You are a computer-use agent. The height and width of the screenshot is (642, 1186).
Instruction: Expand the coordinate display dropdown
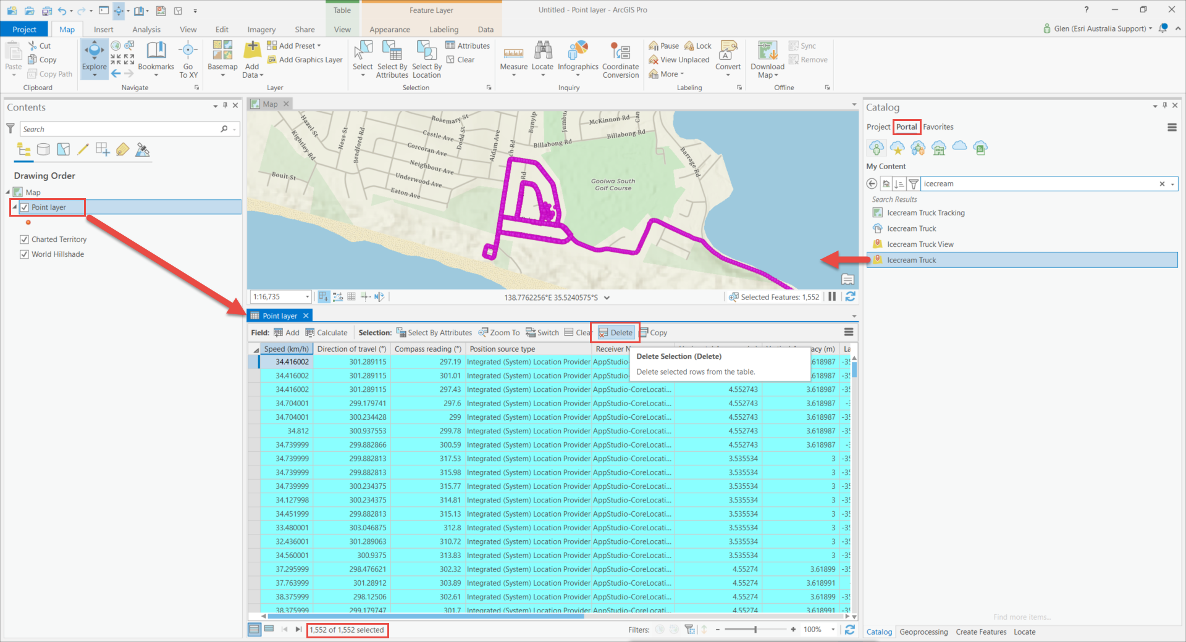click(608, 297)
